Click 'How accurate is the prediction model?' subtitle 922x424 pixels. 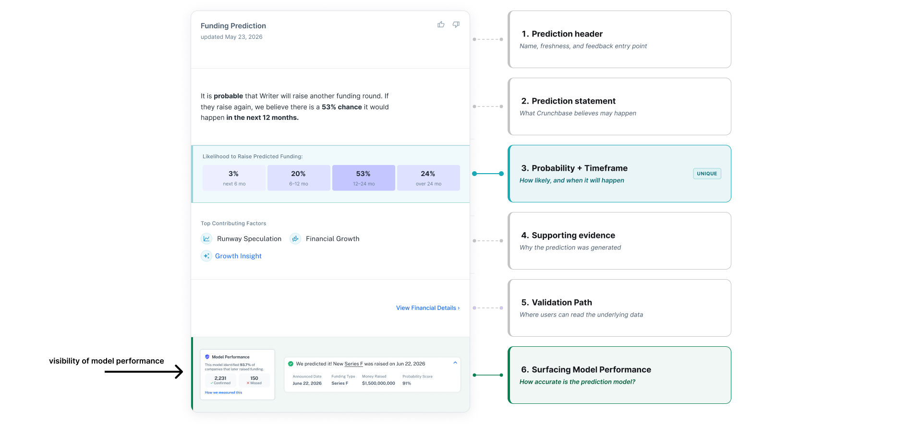pyautogui.click(x=577, y=382)
